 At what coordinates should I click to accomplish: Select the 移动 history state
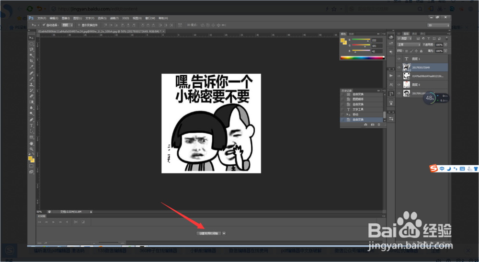click(361, 114)
